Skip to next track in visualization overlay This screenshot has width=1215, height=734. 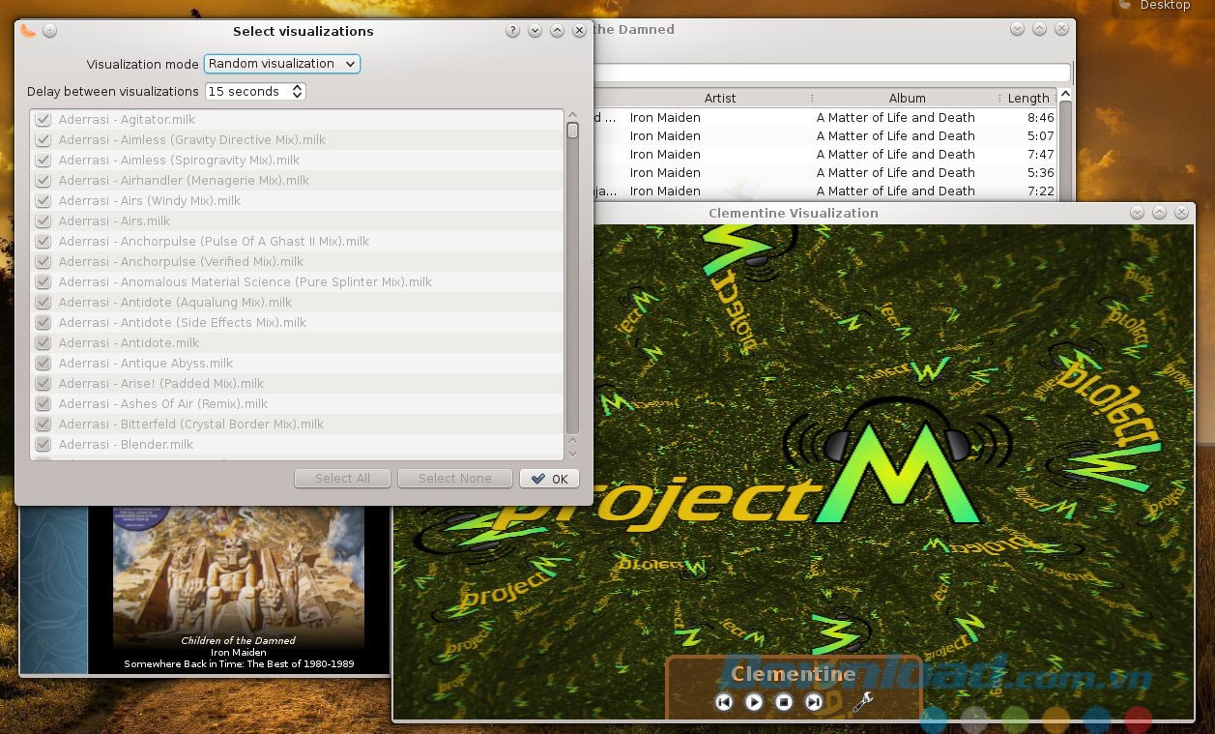point(814,702)
